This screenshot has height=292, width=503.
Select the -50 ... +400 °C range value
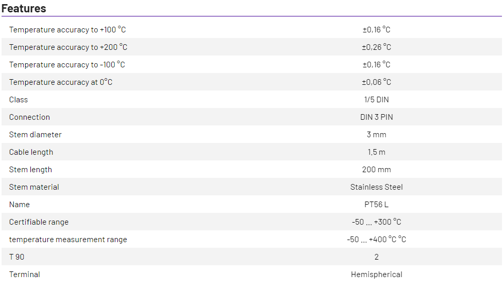coord(376,240)
